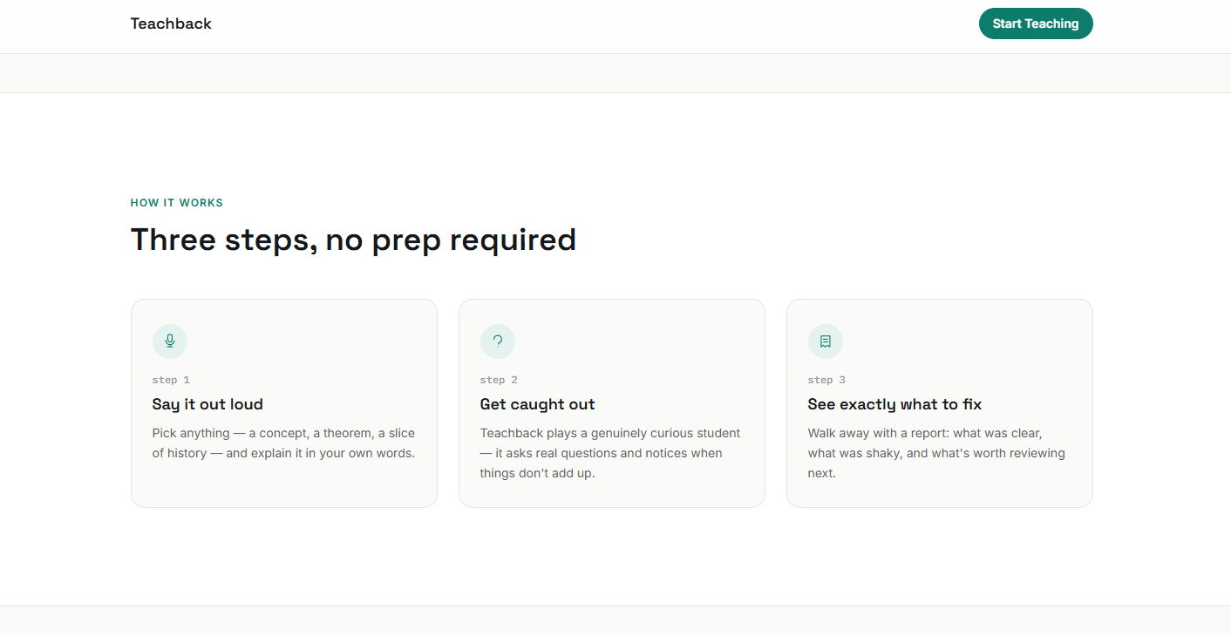The image size is (1231, 635).
Task: Click the question mark icon in step 2
Action: [498, 341]
